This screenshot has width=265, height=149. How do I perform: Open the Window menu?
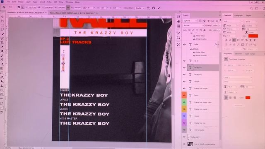coord(69,2)
